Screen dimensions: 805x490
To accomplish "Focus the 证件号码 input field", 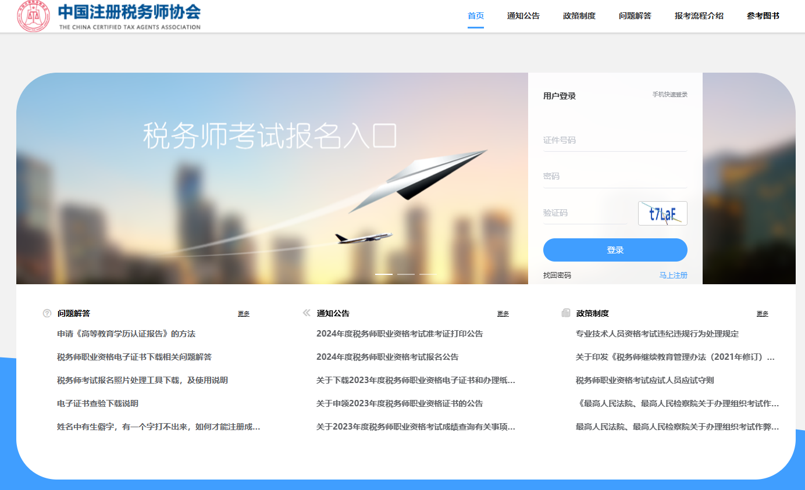I will tap(615, 141).
